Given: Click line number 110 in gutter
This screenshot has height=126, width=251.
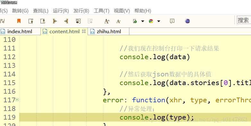Looking at the screenshot, I should (x=9, y=40).
